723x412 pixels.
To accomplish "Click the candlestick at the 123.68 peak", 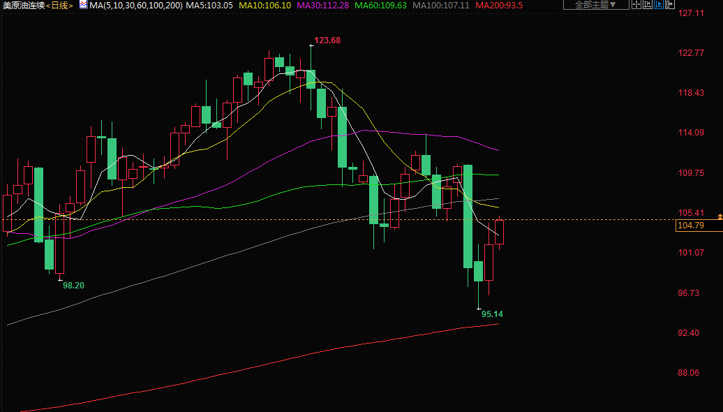I will [x=311, y=79].
